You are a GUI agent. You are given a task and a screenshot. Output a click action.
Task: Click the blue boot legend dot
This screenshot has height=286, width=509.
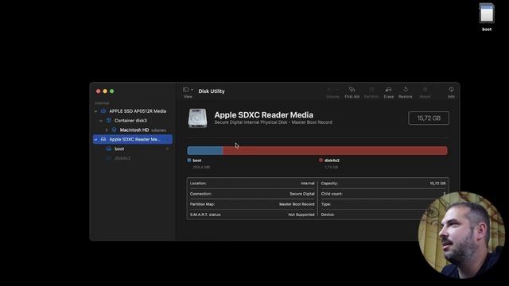[189, 160]
